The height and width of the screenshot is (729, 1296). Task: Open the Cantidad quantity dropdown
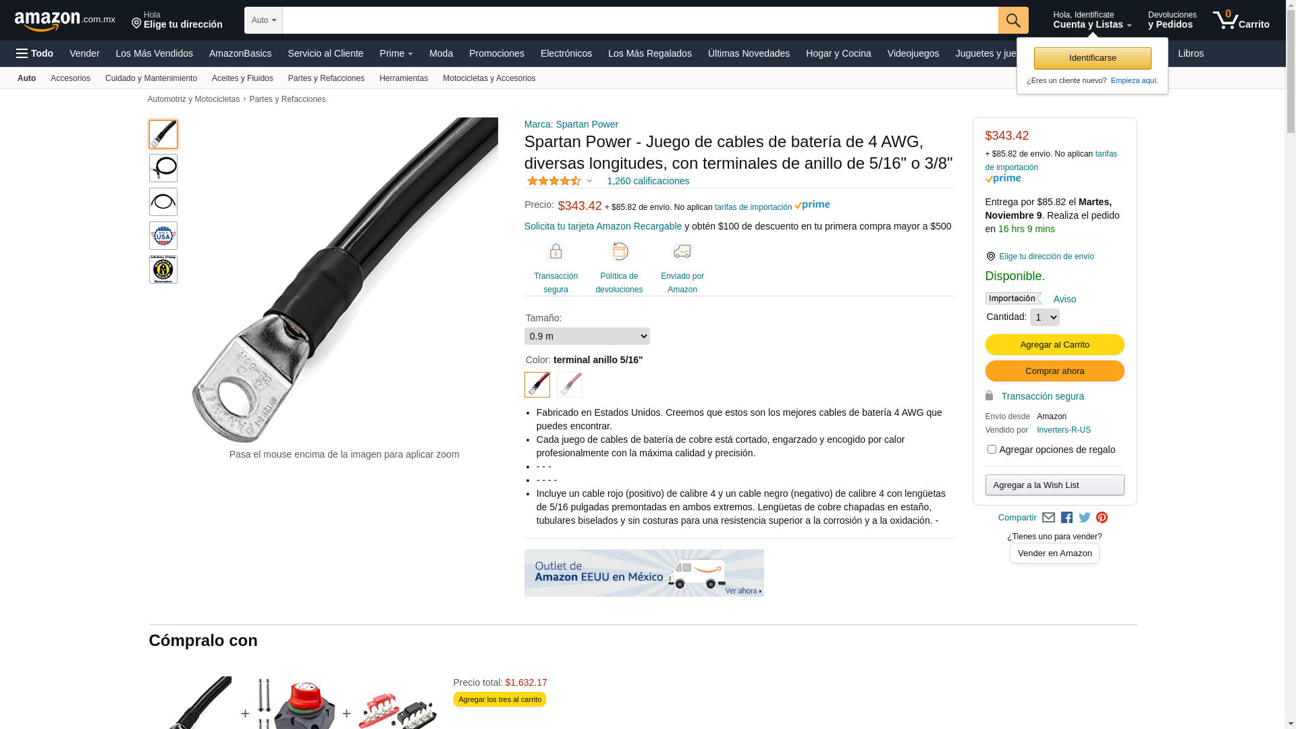pyautogui.click(x=1044, y=317)
